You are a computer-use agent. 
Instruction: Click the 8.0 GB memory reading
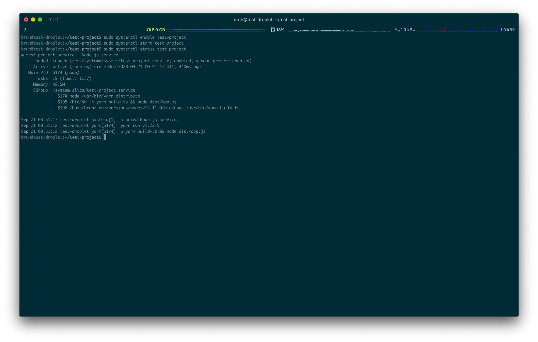pos(158,30)
